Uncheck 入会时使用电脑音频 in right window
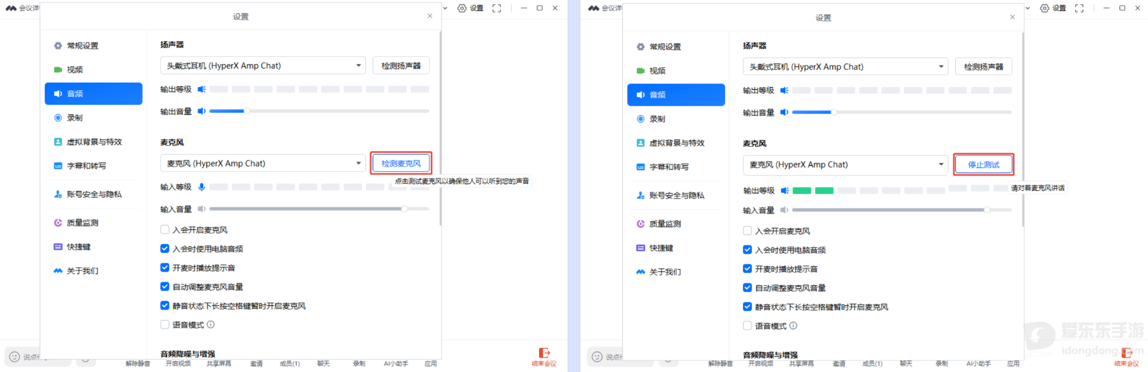Viewport: 1148px width, 372px height. [747, 250]
